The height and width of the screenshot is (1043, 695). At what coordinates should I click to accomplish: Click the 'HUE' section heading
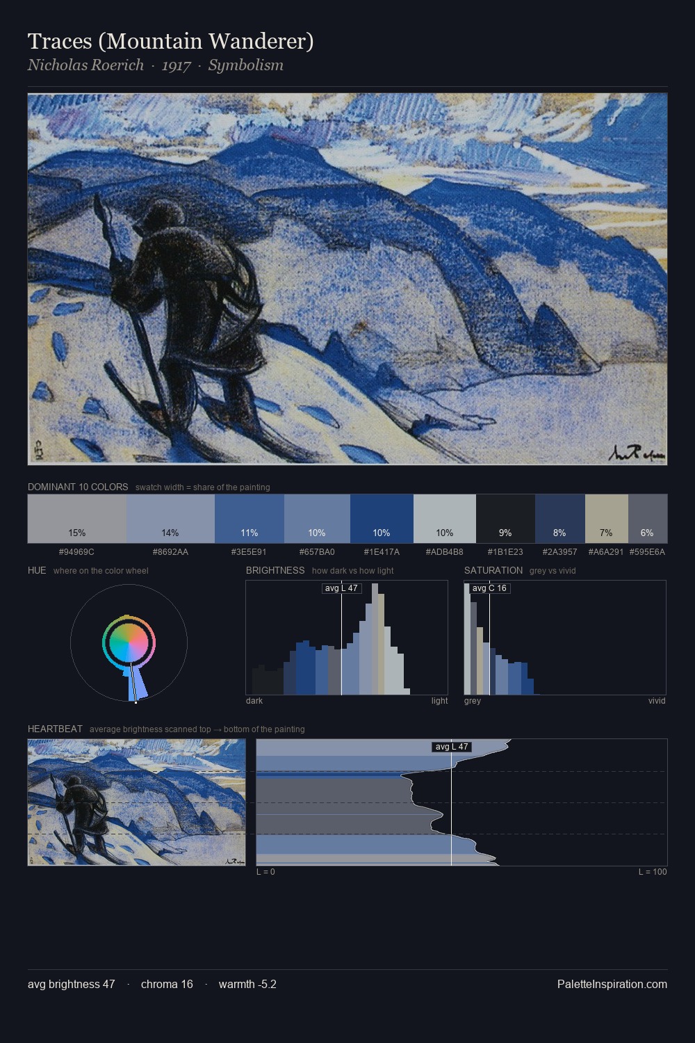point(37,570)
